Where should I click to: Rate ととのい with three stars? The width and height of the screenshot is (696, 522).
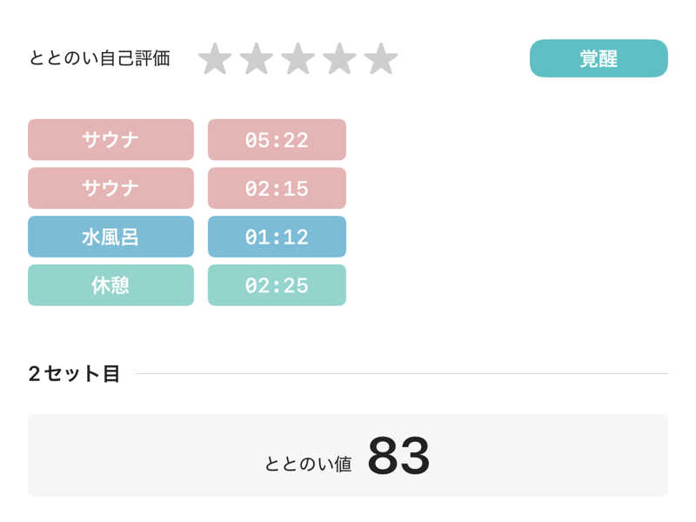point(298,58)
